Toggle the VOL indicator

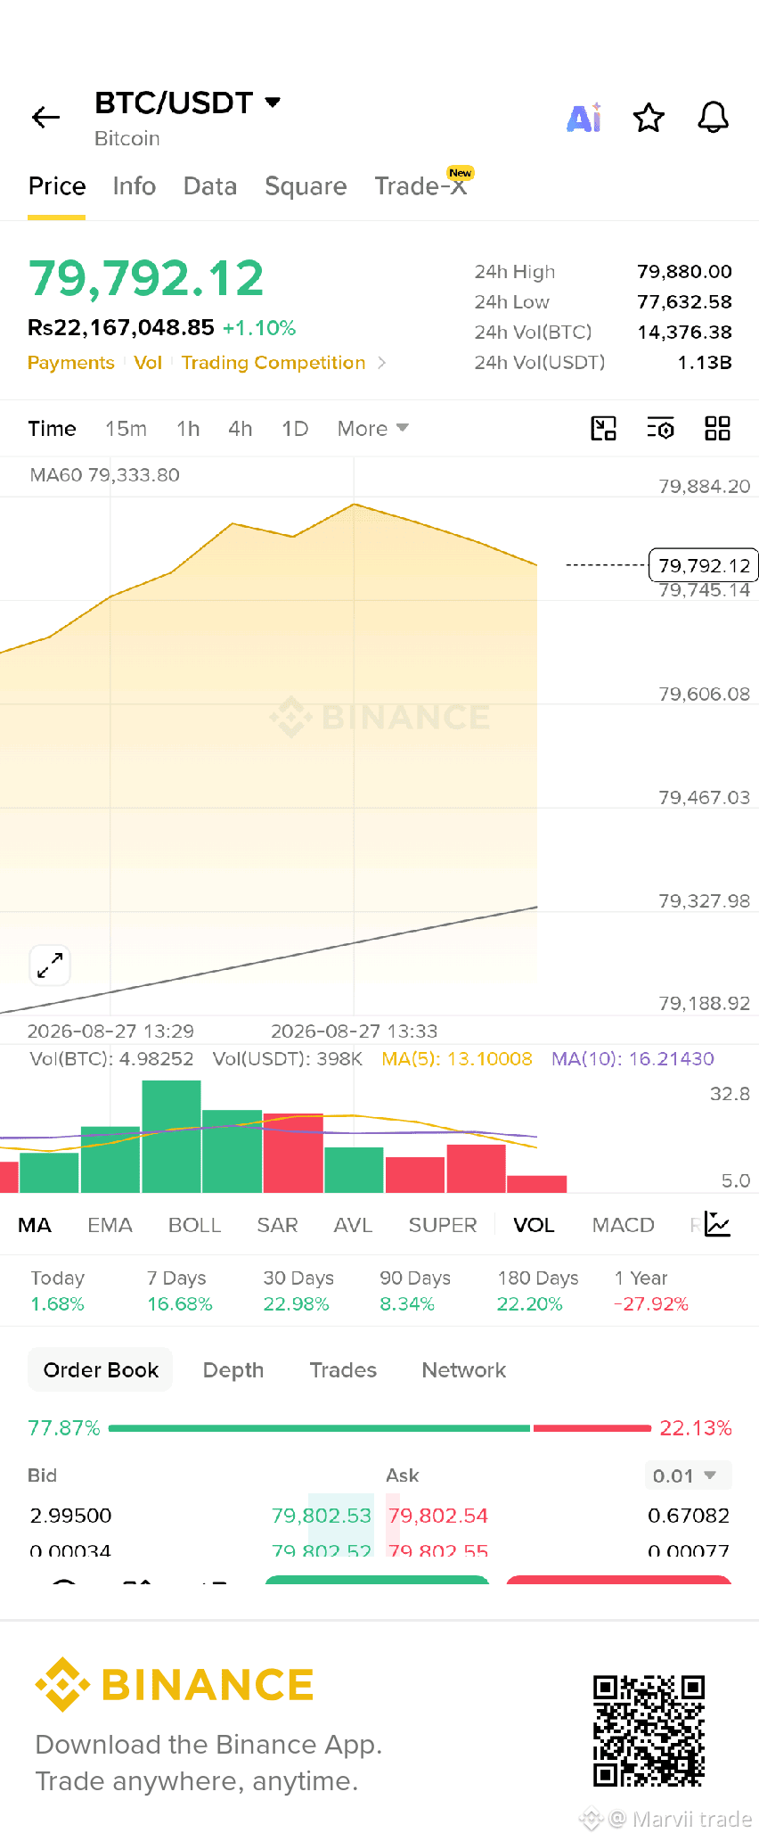click(534, 1225)
